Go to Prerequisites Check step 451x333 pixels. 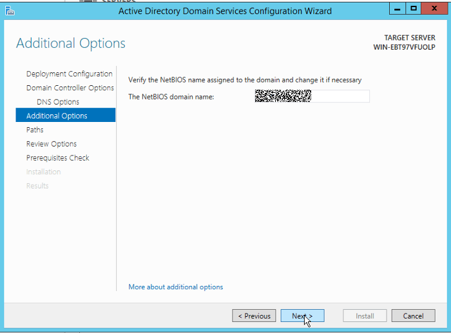[58, 158]
